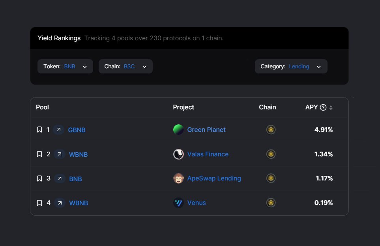Click the APY column header
Screen dimensions: 380x246
pos(311,107)
